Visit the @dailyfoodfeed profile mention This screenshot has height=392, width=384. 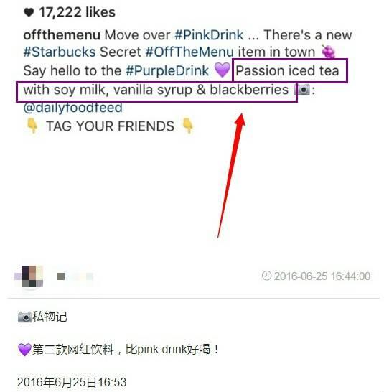[72, 108]
